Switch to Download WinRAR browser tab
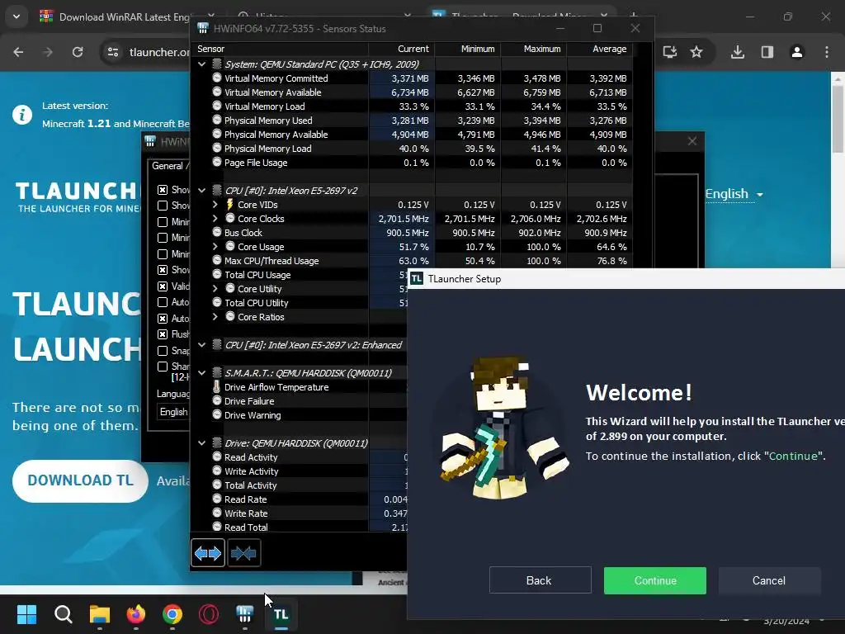The width and height of the screenshot is (845, 634). click(124, 17)
